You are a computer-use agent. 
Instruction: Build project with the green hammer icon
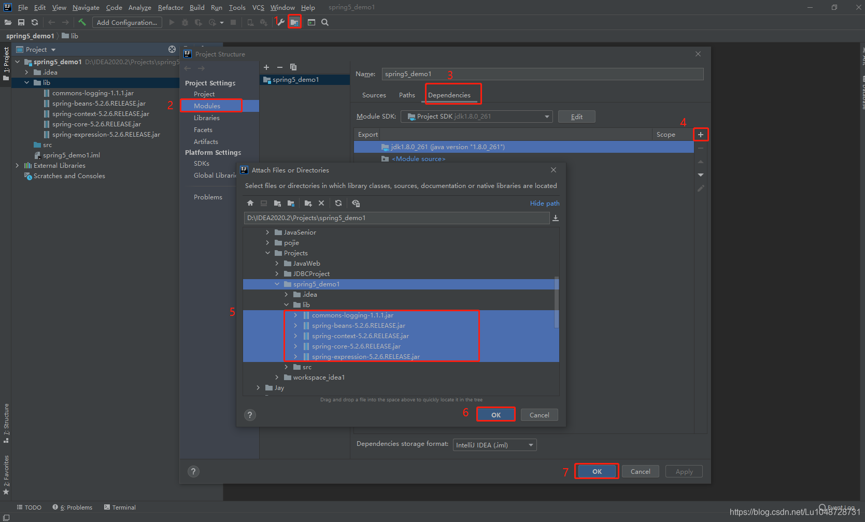pos(82,22)
